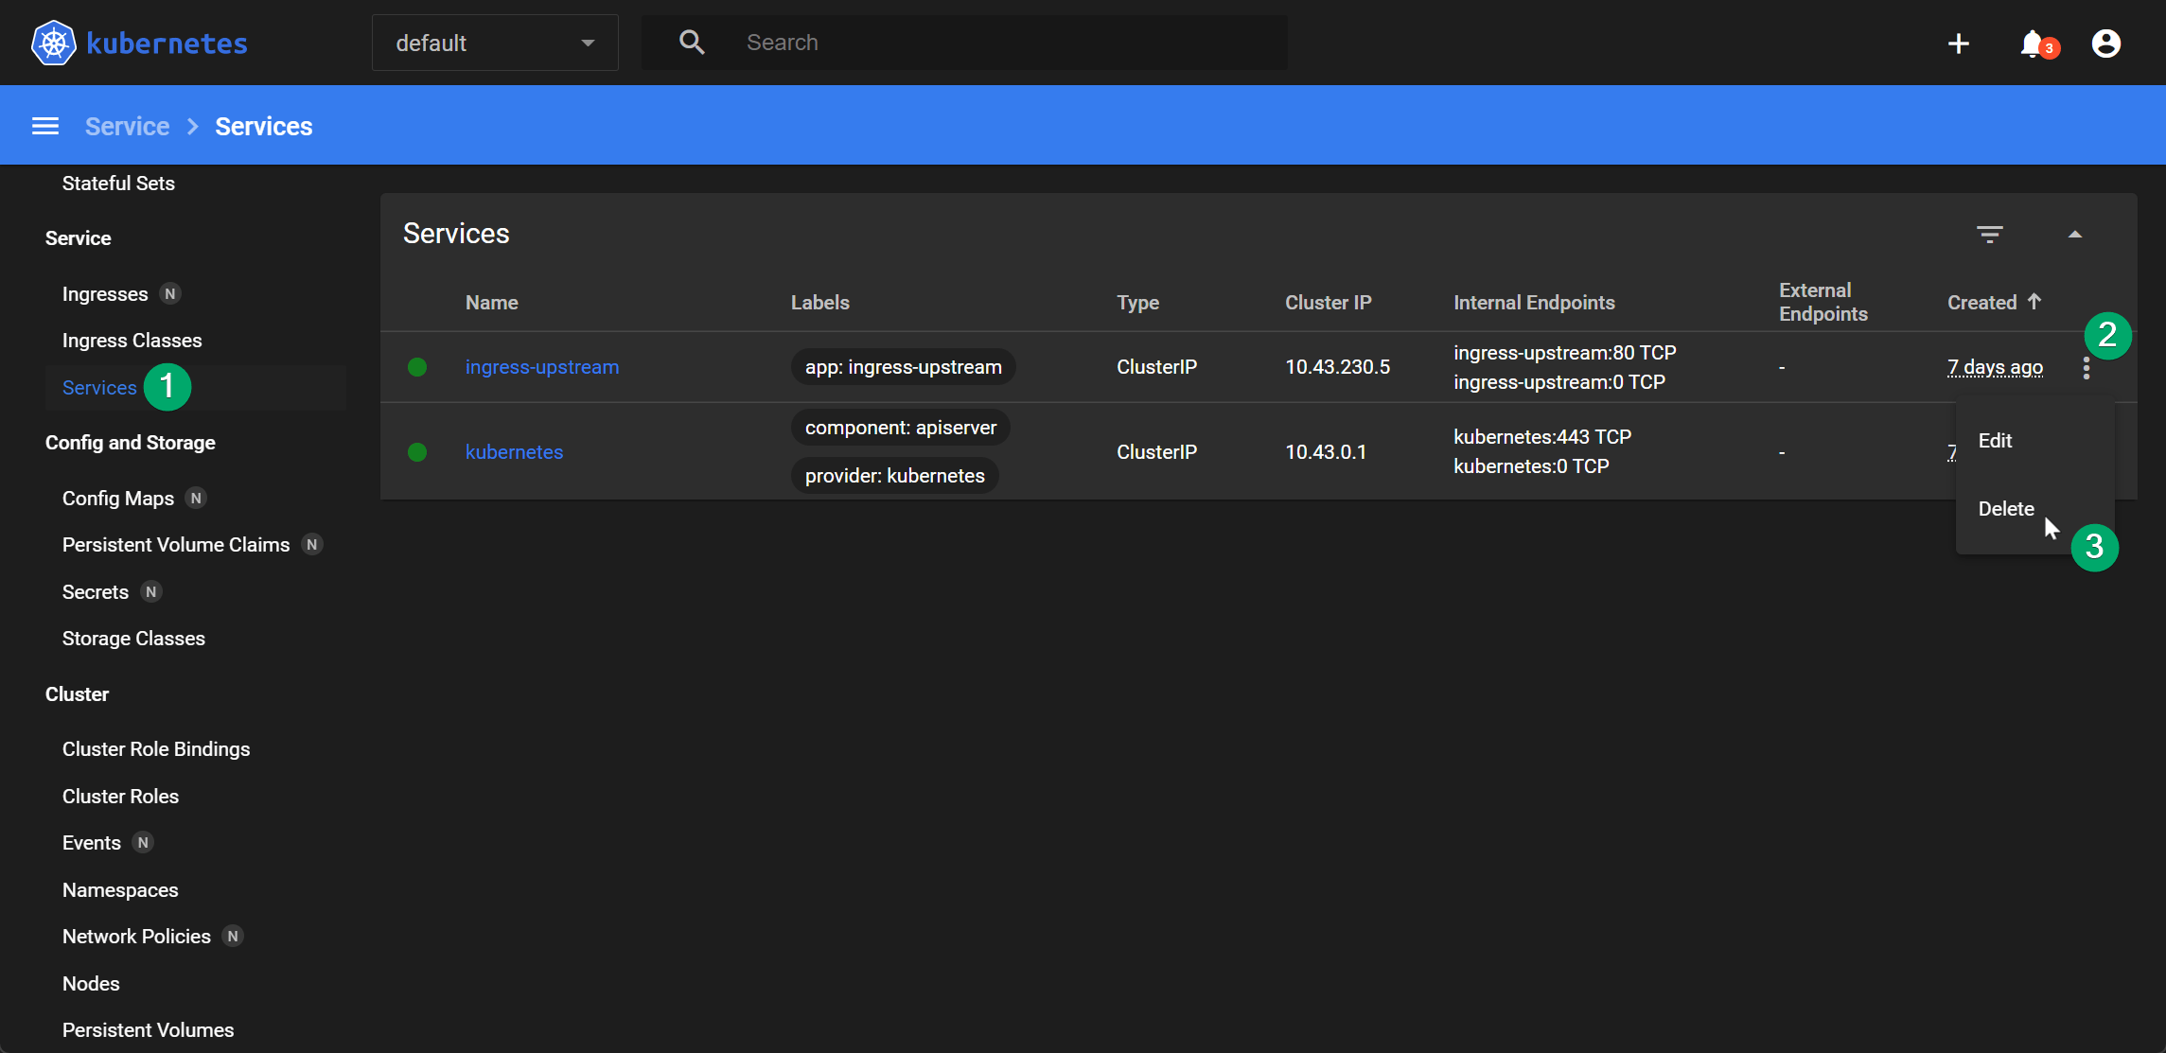Click the Kubernetes helm logo icon
This screenshot has width=2166, height=1053.
[53, 43]
